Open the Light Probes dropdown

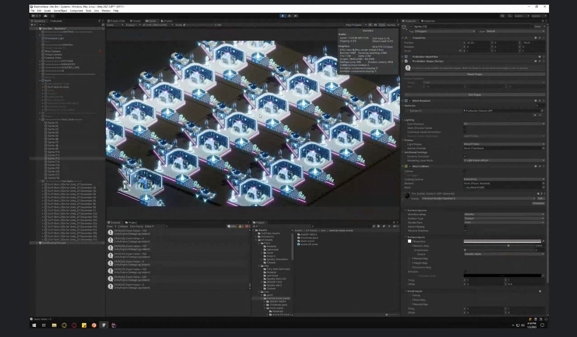(x=504, y=144)
